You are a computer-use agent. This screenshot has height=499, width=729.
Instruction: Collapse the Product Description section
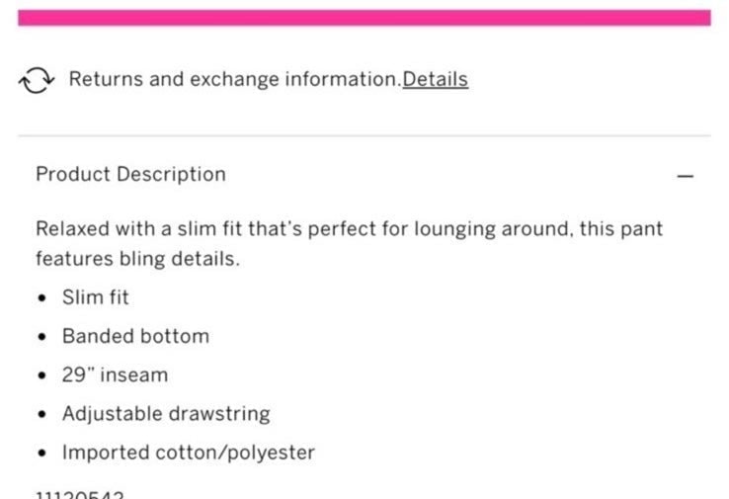[x=685, y=176]
